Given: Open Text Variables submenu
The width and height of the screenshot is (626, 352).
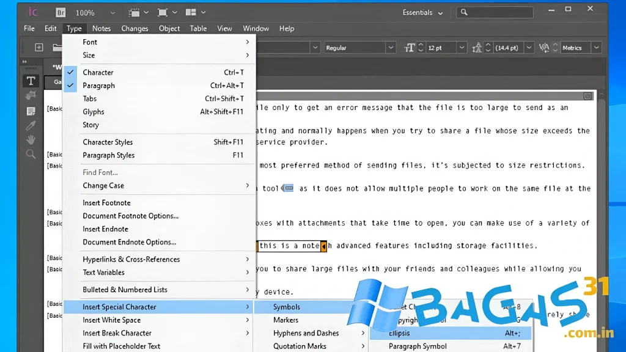Looking at the screenshot, I should click(x=159, y=273).
